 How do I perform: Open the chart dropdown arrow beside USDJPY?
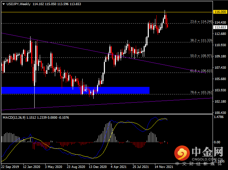(4, 4)
